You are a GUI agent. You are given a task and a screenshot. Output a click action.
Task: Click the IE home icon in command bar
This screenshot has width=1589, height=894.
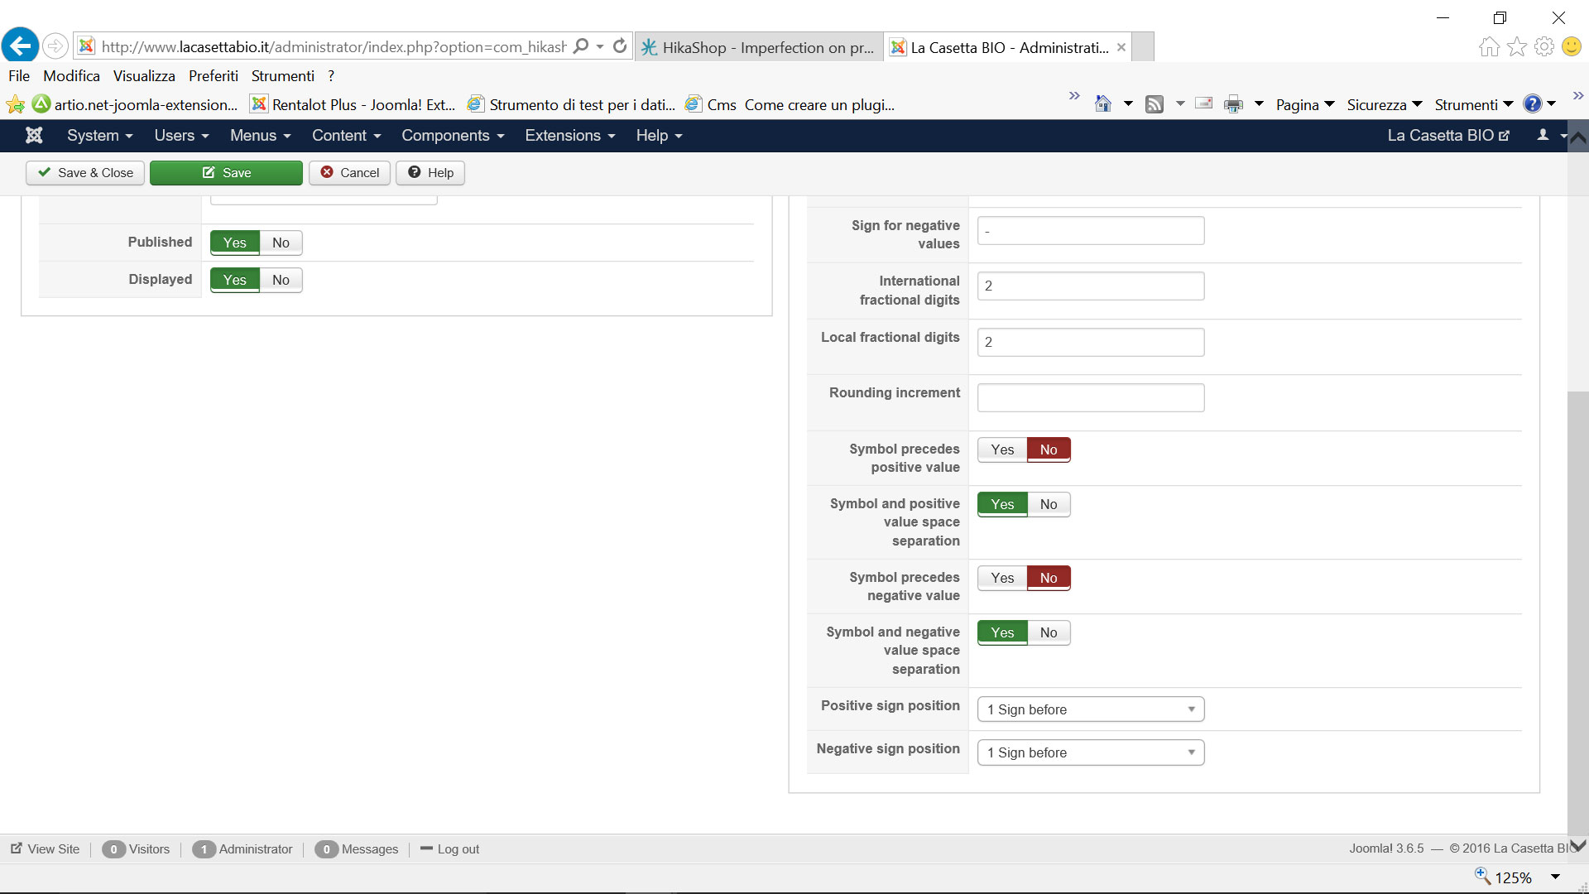[x=1102, y=104]
